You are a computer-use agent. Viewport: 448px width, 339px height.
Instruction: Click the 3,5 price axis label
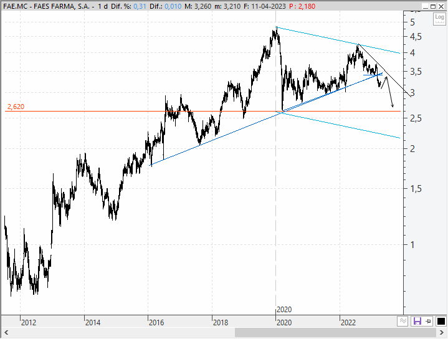click(x=416, y=72)
